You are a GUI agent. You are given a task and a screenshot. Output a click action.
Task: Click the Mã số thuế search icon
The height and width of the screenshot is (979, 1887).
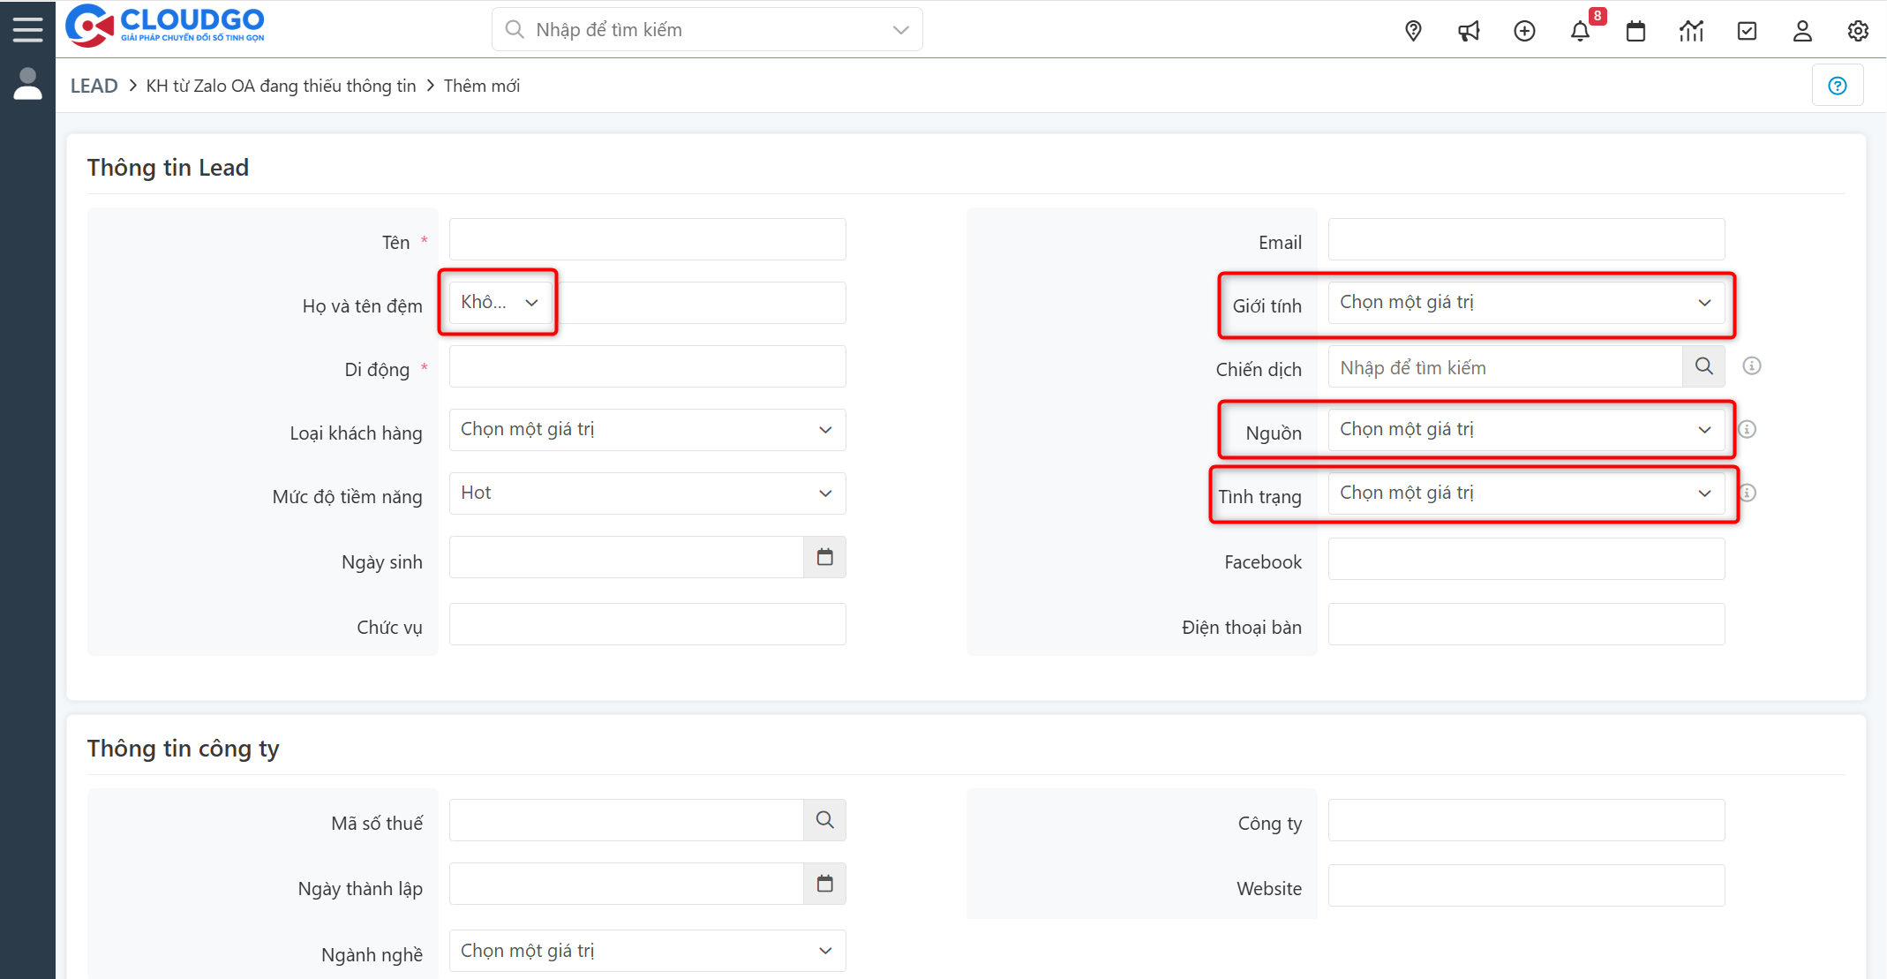824,820
